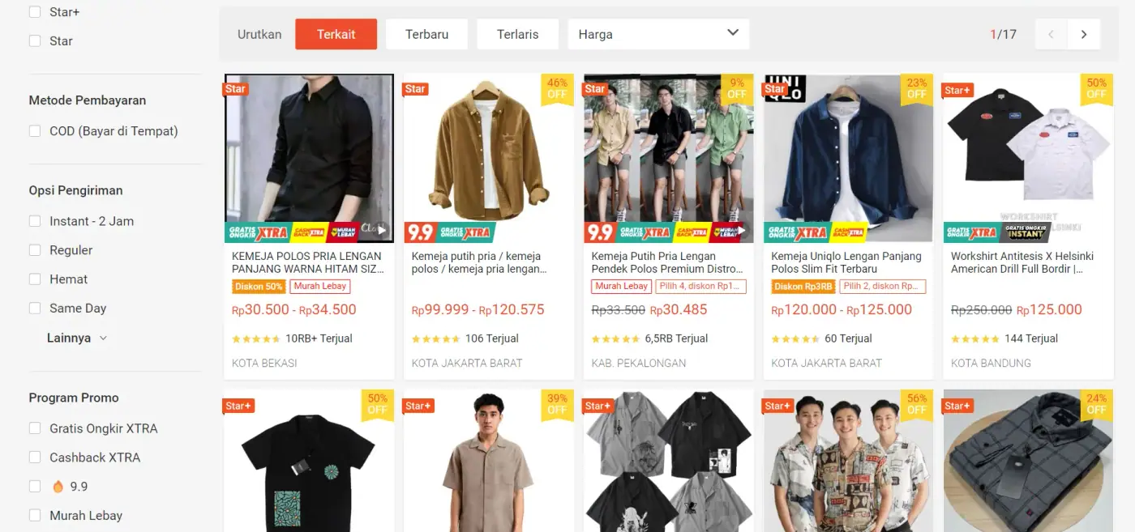Enable Gratis Ongkir XTRA promo filter

click(x=35, y=428)
